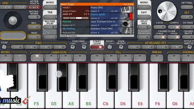
Task: Toggle Chord Scan LOWER
Action: pyautogui.click(x=160, y=37)
